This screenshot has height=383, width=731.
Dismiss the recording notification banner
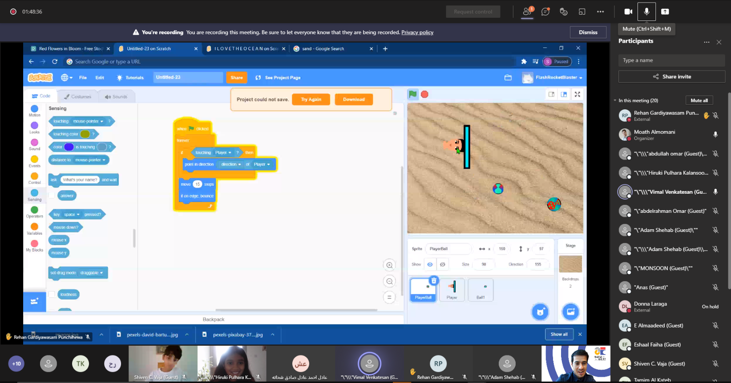[588, 32]
